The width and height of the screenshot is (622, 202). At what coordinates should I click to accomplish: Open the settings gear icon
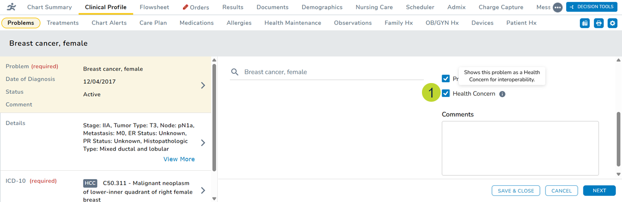(612, 23)
